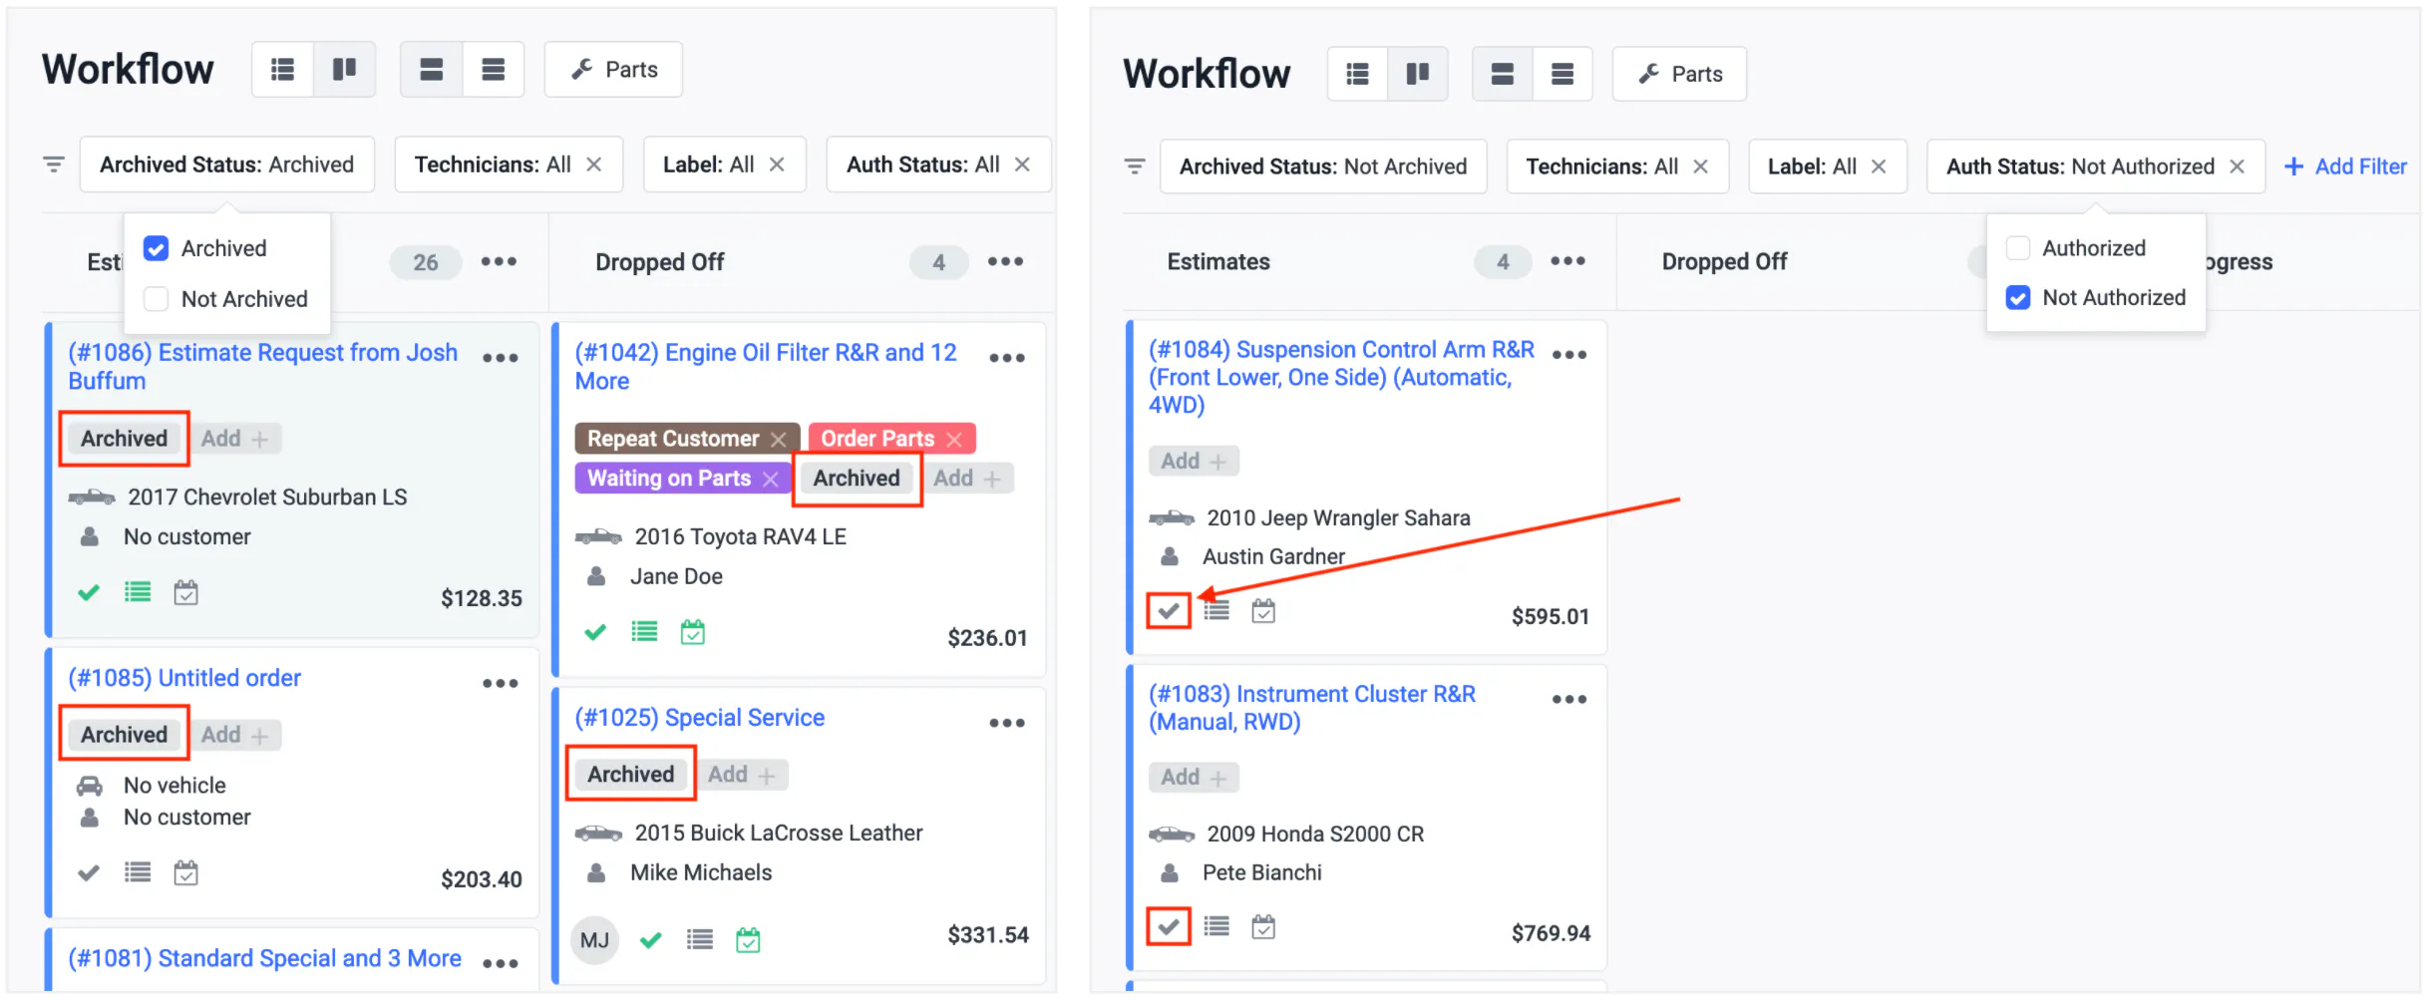Remove Auth Status: All filter
This screenshot has width=2425, height=1001.
click(1022, 165)
